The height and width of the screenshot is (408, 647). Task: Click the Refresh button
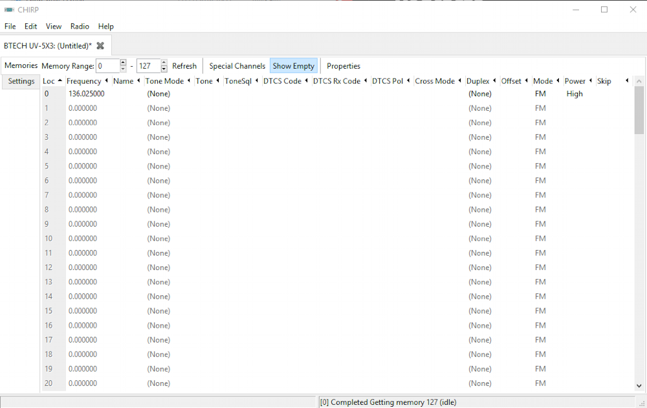[184, 66]
